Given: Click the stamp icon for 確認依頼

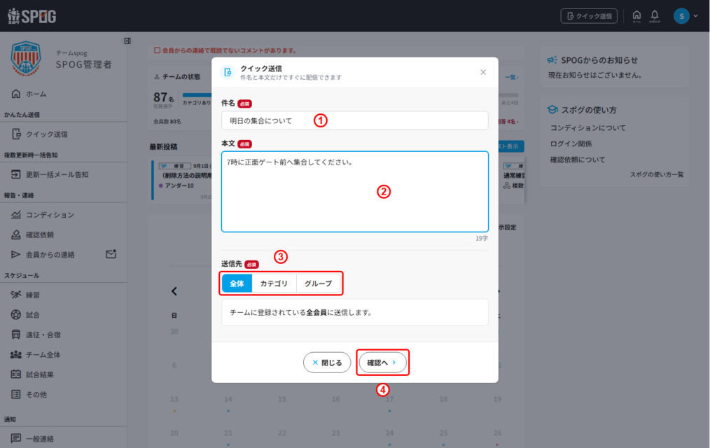Looking at the screenshot, I should pos(16,234).
